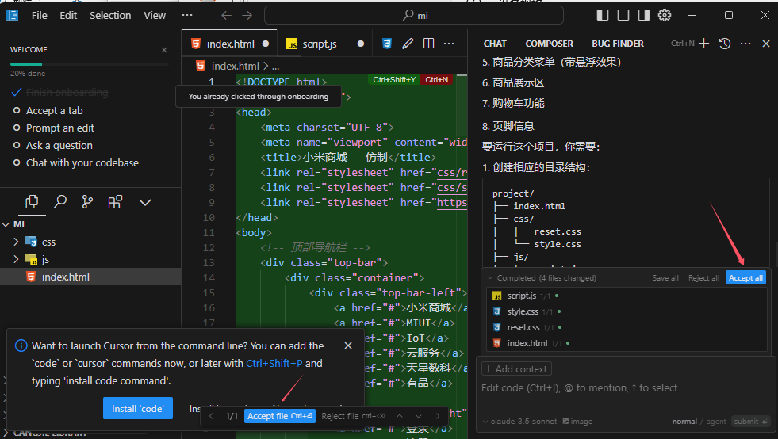Click the checked Finish onboarding item
The image size is (778, 439).
coord(67,93)
